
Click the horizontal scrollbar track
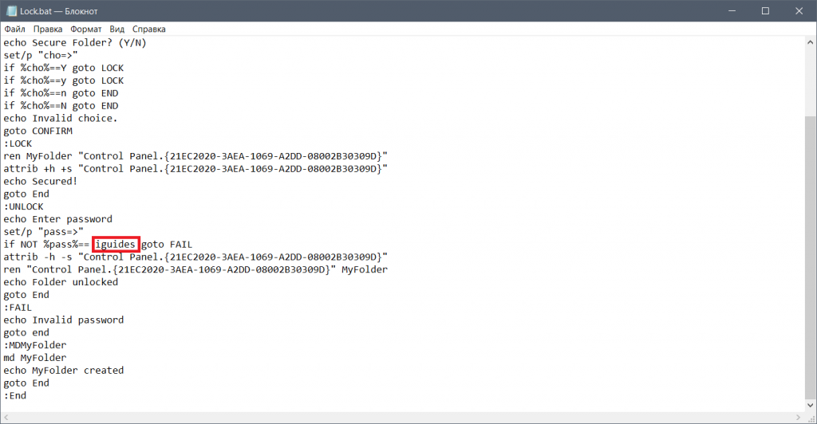point(402,418)
